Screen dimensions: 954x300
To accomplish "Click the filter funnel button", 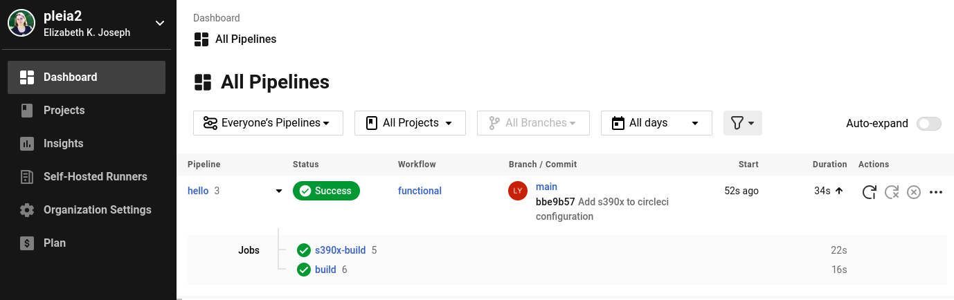I will point(742,123).
